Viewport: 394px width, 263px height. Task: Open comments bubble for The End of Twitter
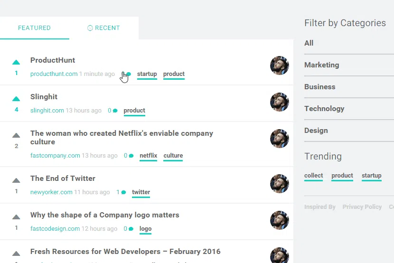(123, 192)
